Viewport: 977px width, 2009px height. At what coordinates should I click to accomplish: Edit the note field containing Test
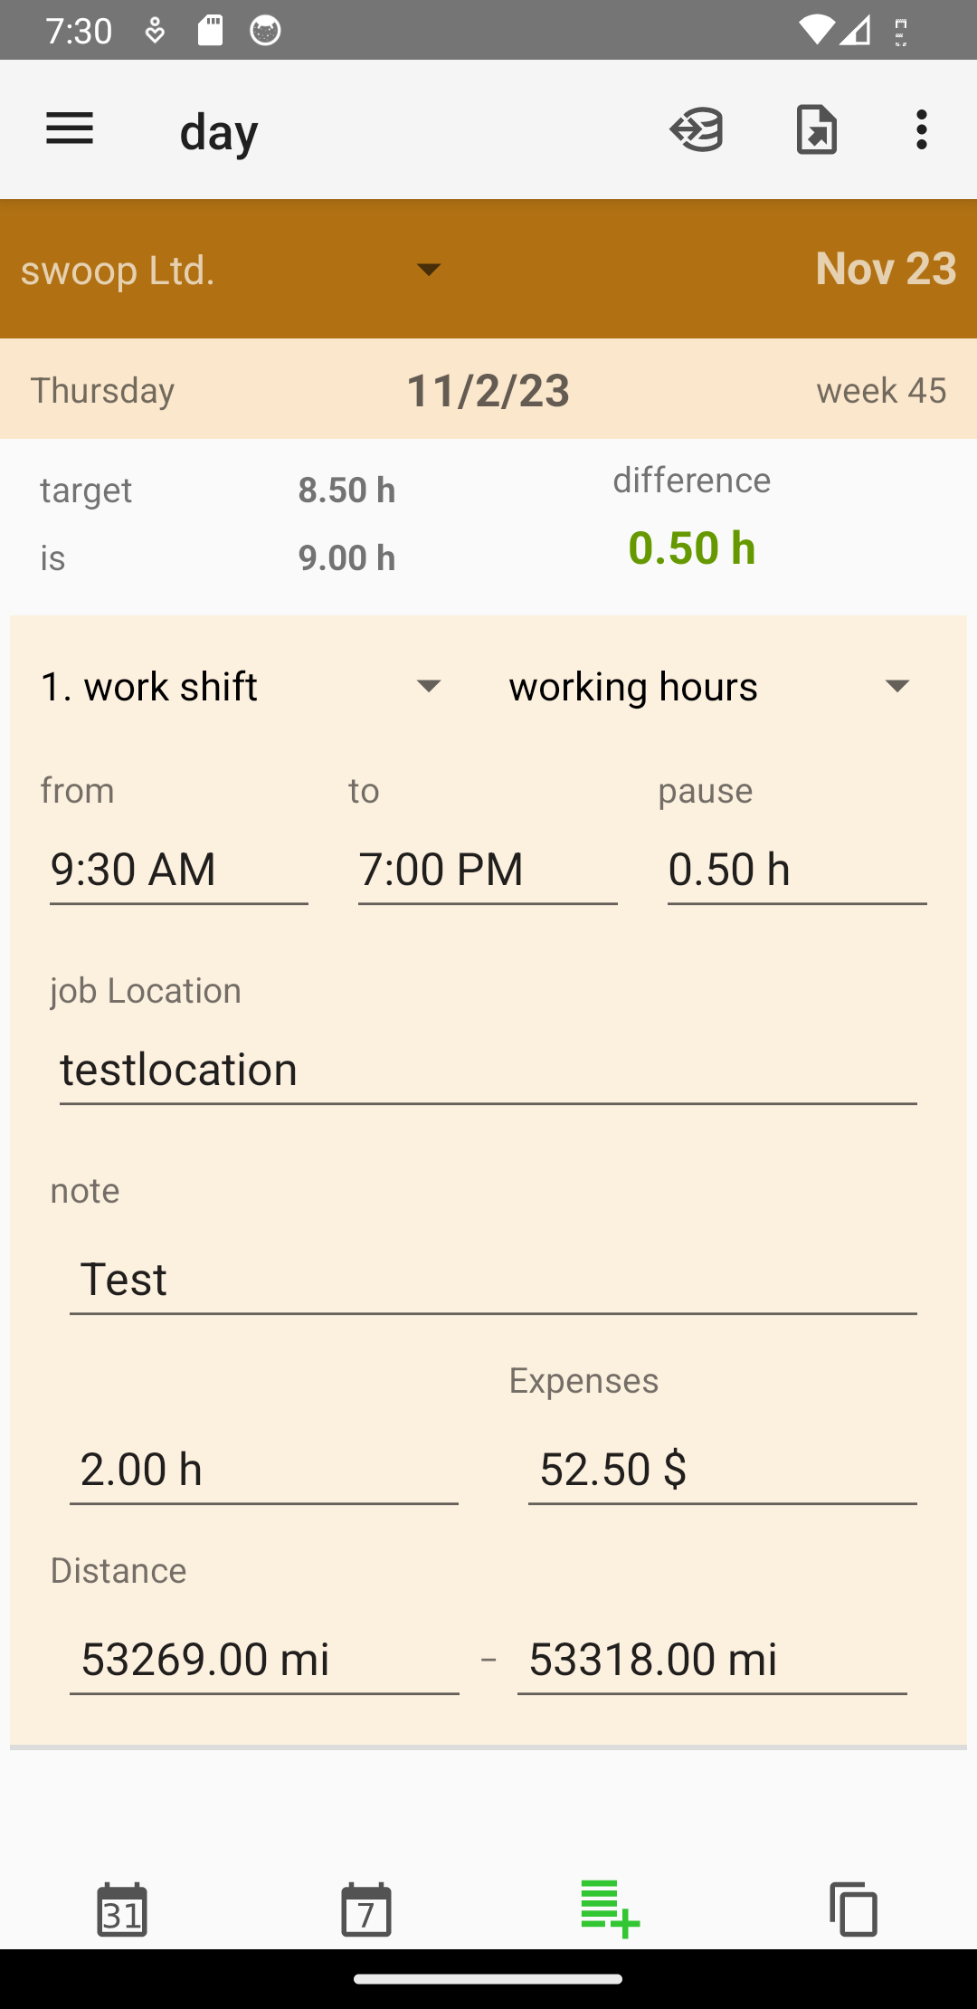pos(493,1280)
